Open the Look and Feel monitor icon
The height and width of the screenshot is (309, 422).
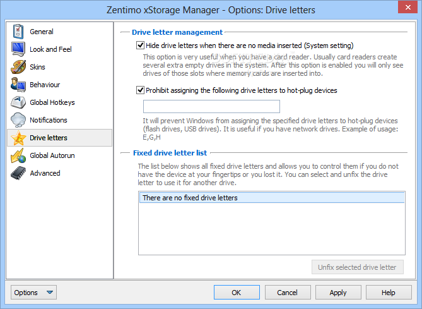point(18,49)
